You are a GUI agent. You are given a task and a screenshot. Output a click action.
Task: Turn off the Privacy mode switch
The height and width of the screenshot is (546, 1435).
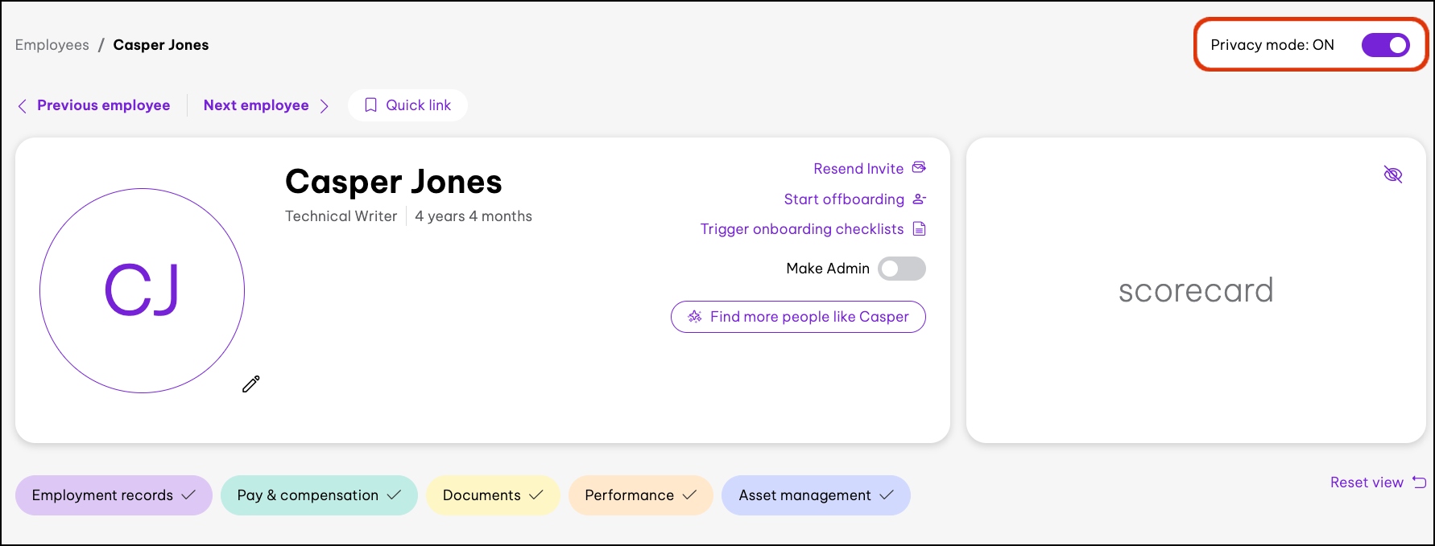[x=1385, y=45]
